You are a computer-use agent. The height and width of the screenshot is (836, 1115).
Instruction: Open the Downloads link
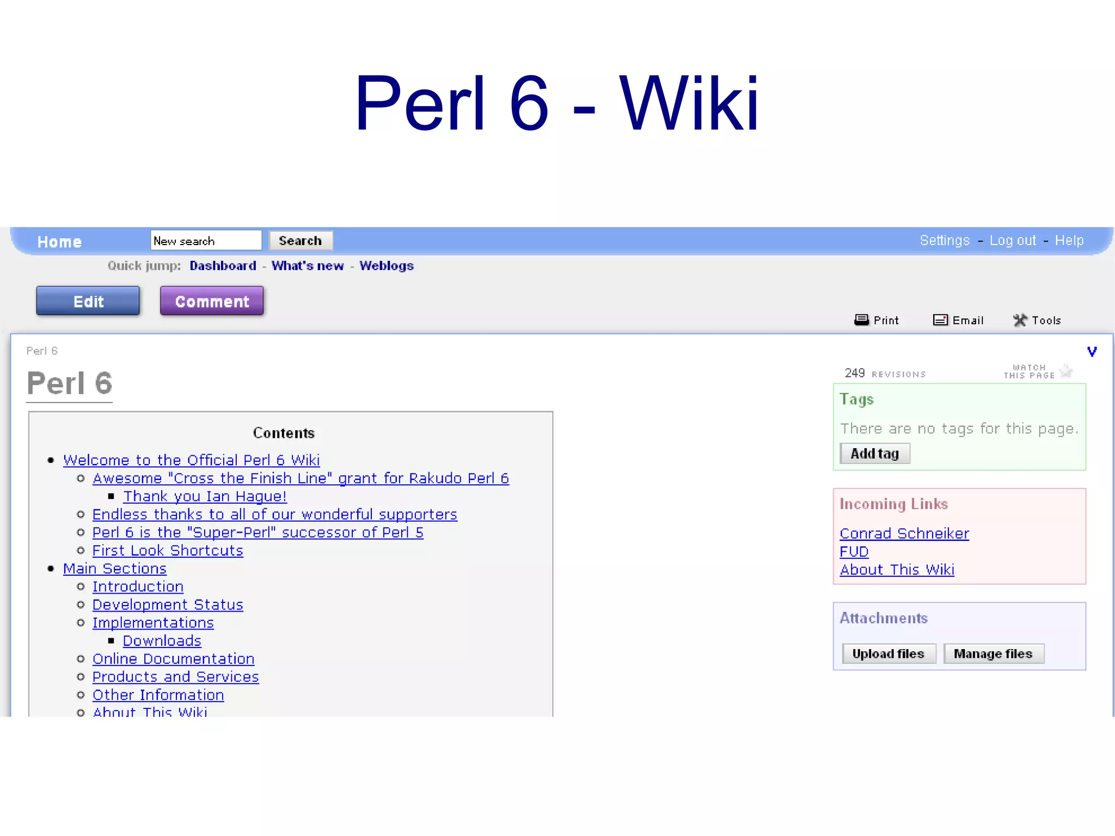[x=162, y=641]
